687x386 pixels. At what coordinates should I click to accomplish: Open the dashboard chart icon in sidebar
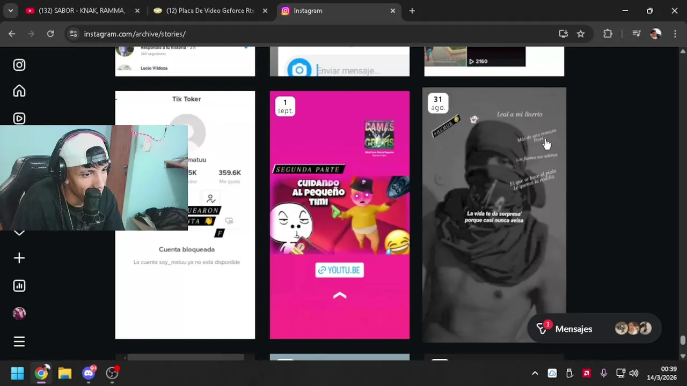pos(19,286)
